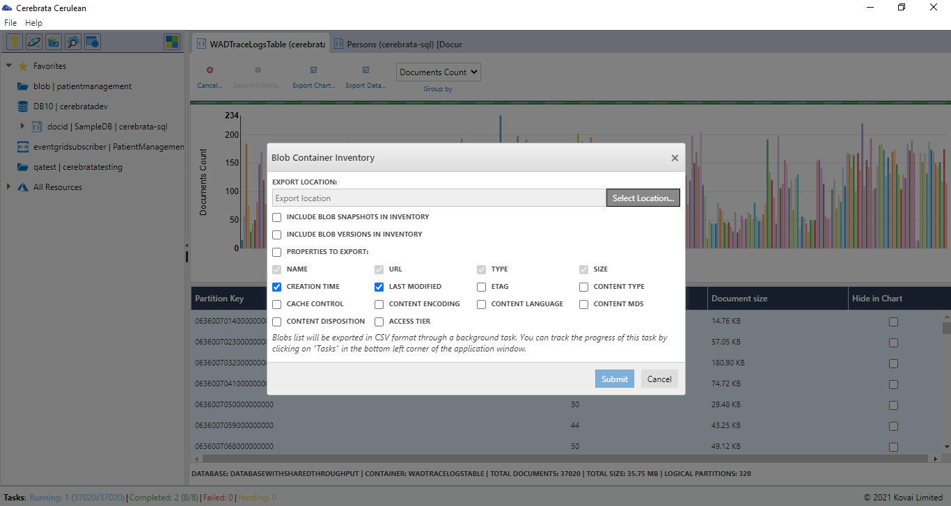Tick Hide in Chart for the 74.72 KB row
This screenshot has height=506, width=951.
tap(893, 384)
